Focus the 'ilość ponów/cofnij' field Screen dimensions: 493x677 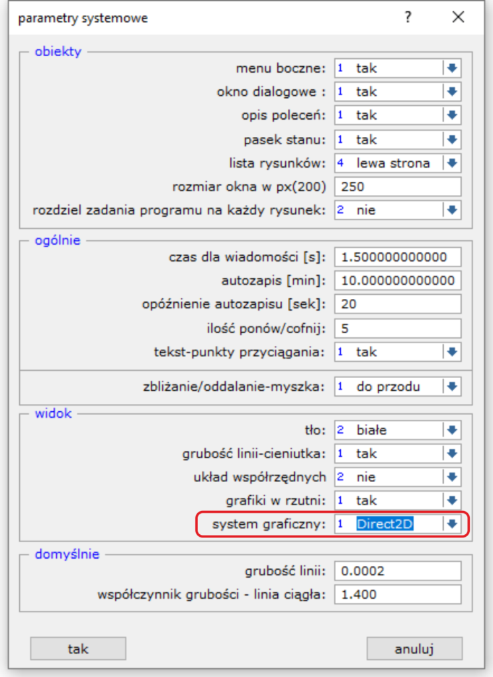tap(398, 328)
